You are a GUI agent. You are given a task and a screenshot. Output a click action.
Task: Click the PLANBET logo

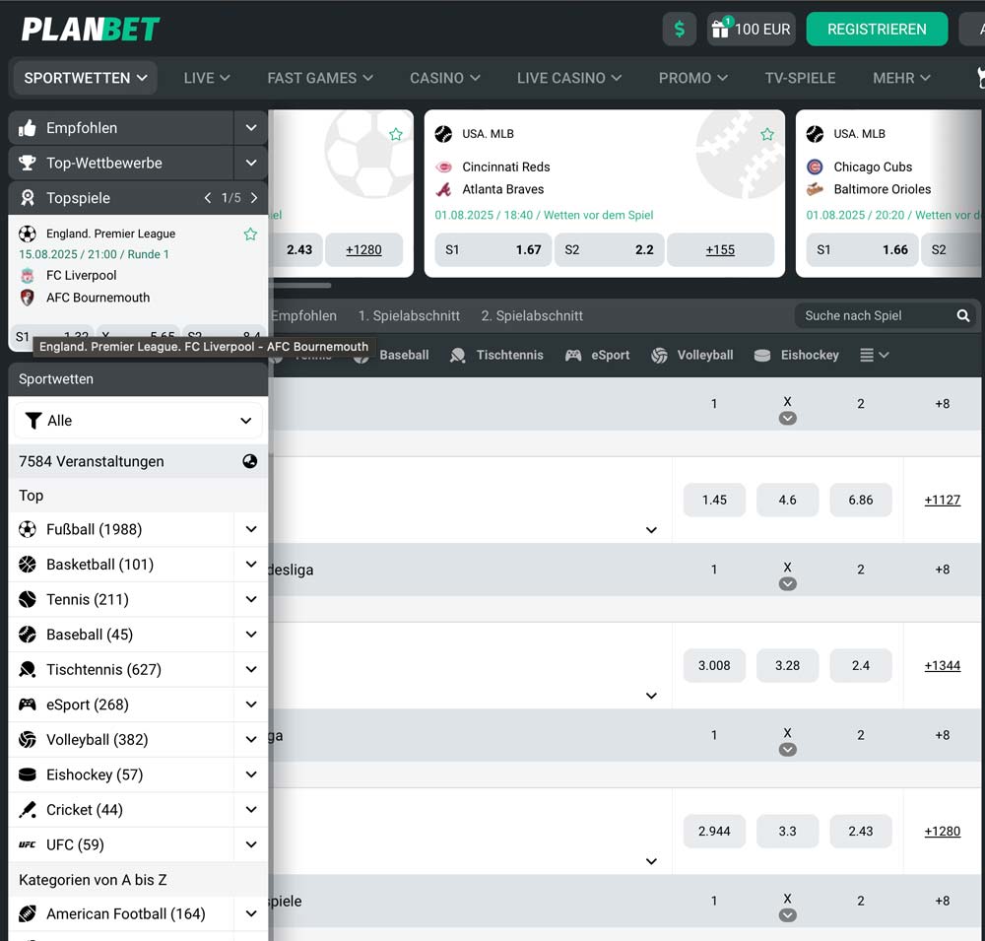pyautogui.click(x=91, y=29)
